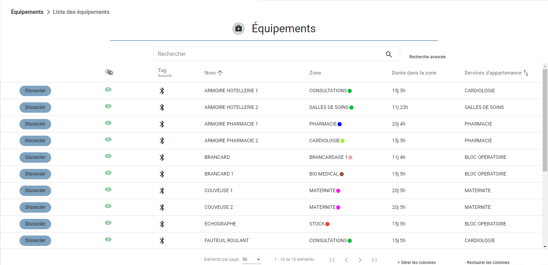Go to the next page arrow
This screenshot has height=265, width=548.
tap(360, 260)
